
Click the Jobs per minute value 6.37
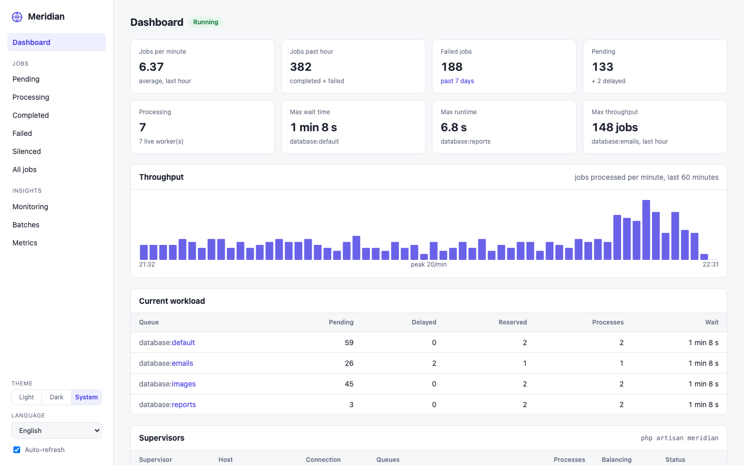coord(151,67)
